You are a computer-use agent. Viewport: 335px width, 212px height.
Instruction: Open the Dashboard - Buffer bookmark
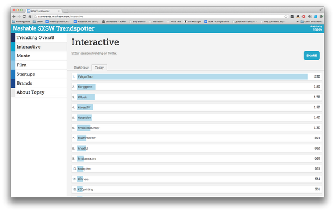coord(114,22)
